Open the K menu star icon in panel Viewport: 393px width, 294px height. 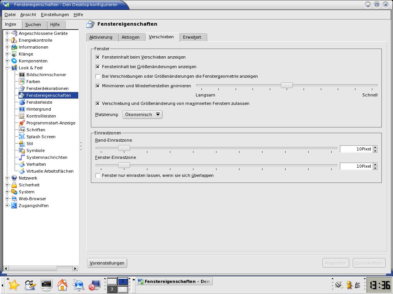[14, 285]
